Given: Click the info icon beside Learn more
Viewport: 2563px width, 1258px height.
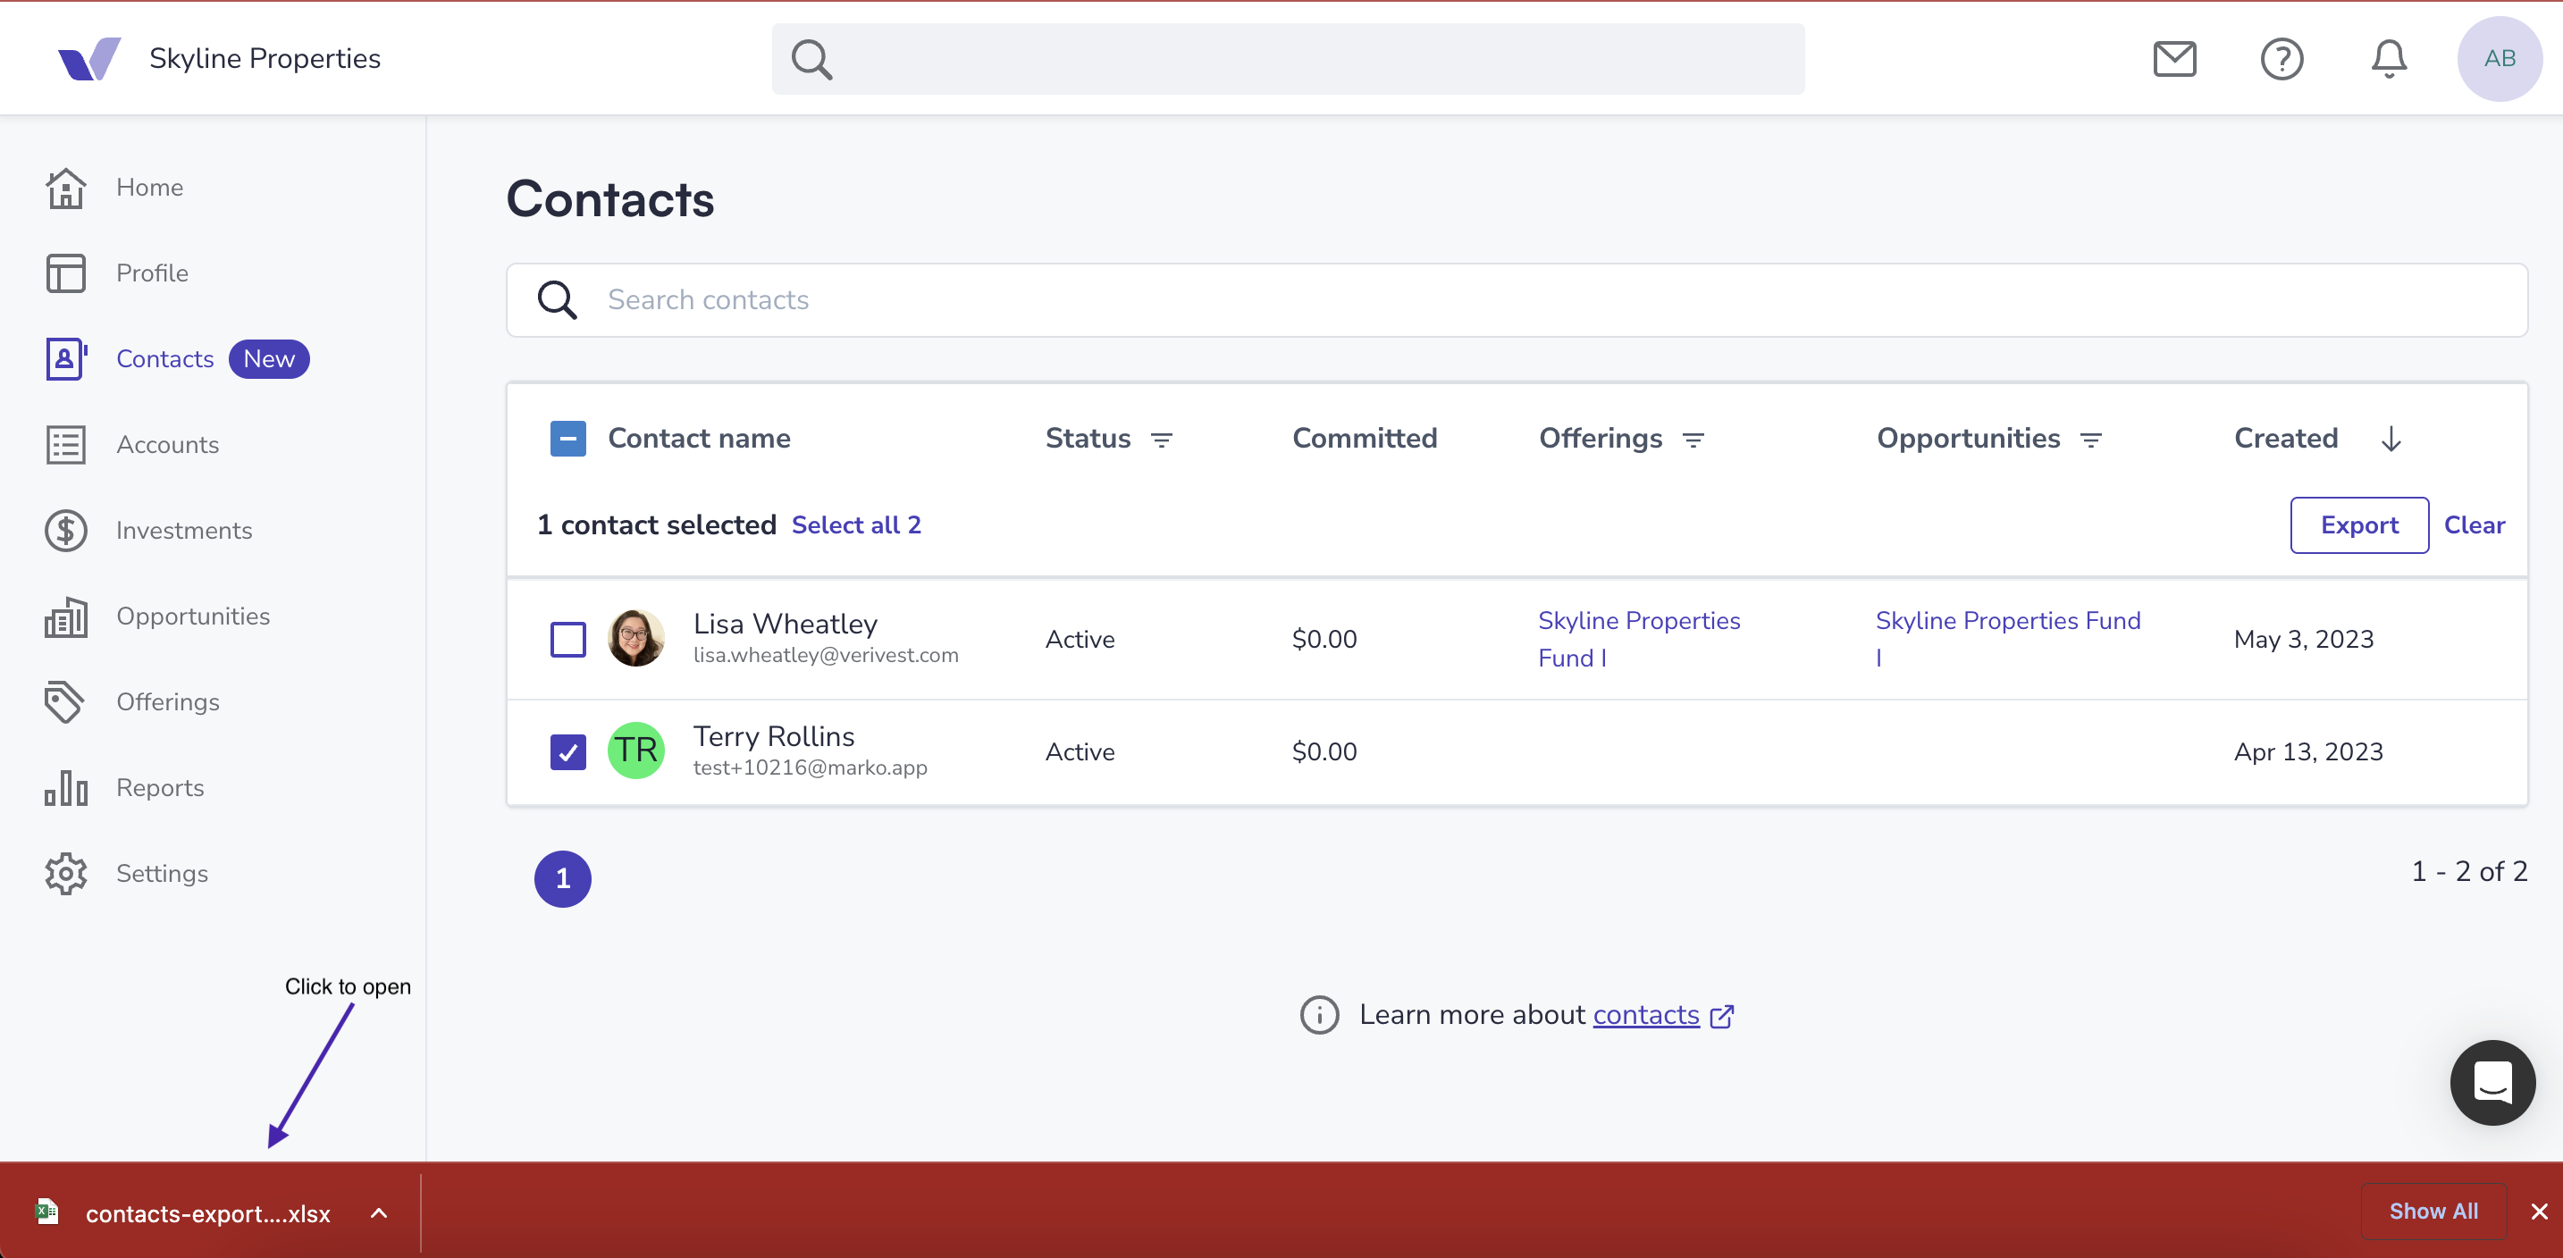Looking at the screenshot, I should (1319, 1014).
